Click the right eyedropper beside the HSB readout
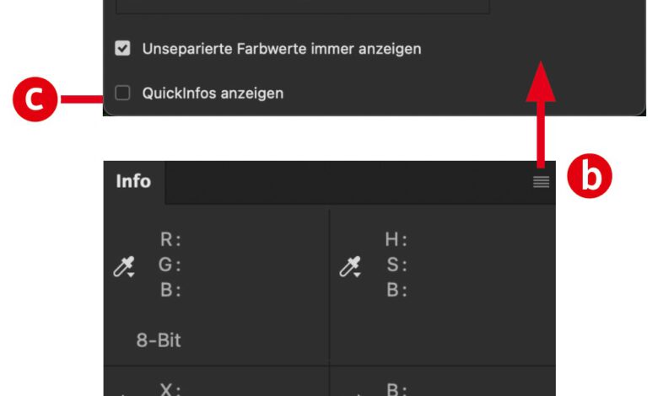The height and width of the screenshot is (396, 658). [350, 268]
